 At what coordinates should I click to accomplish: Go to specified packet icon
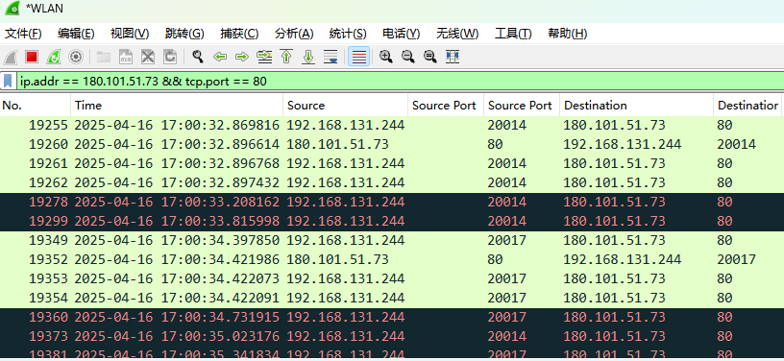coord(264,57)
